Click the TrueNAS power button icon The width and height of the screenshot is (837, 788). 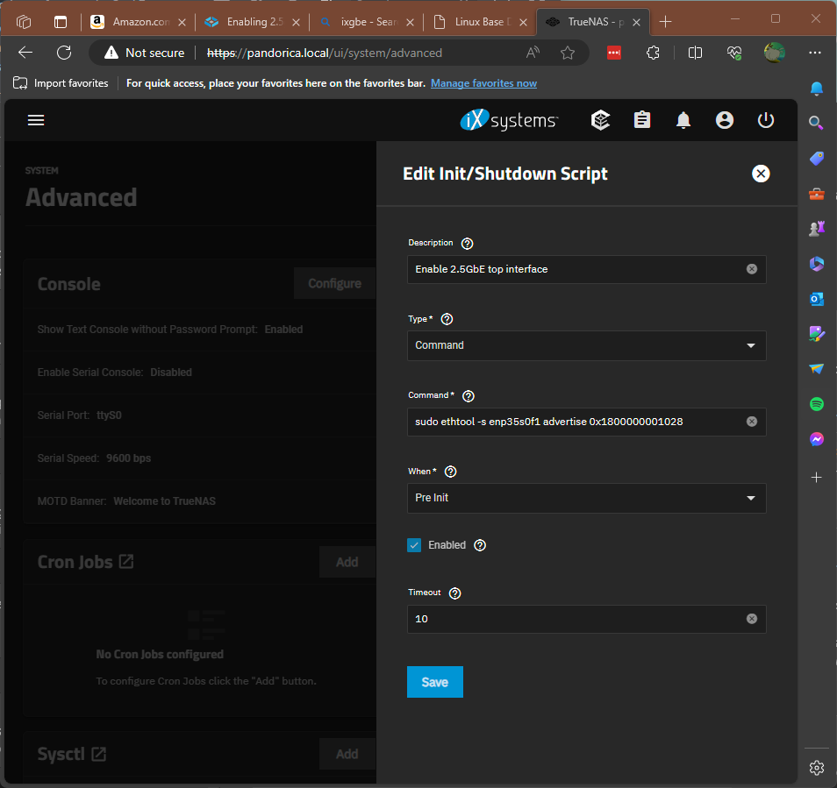[x=765, y=120]
